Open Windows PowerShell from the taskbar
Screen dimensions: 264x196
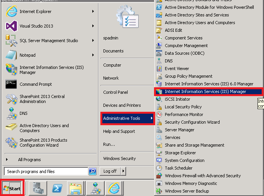click(x=57, y=188)
